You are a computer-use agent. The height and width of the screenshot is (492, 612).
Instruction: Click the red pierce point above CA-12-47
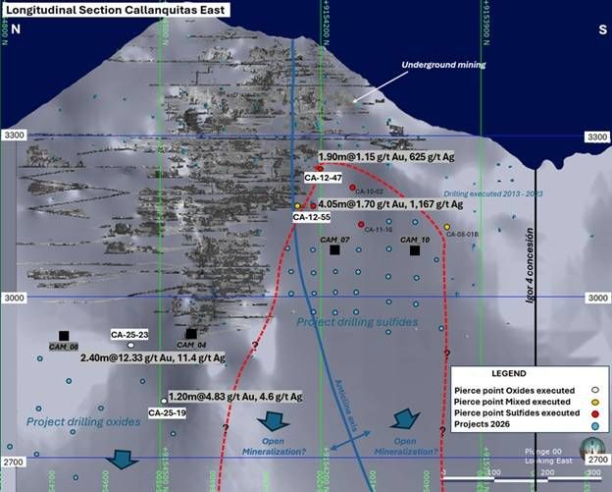(320, 168)
